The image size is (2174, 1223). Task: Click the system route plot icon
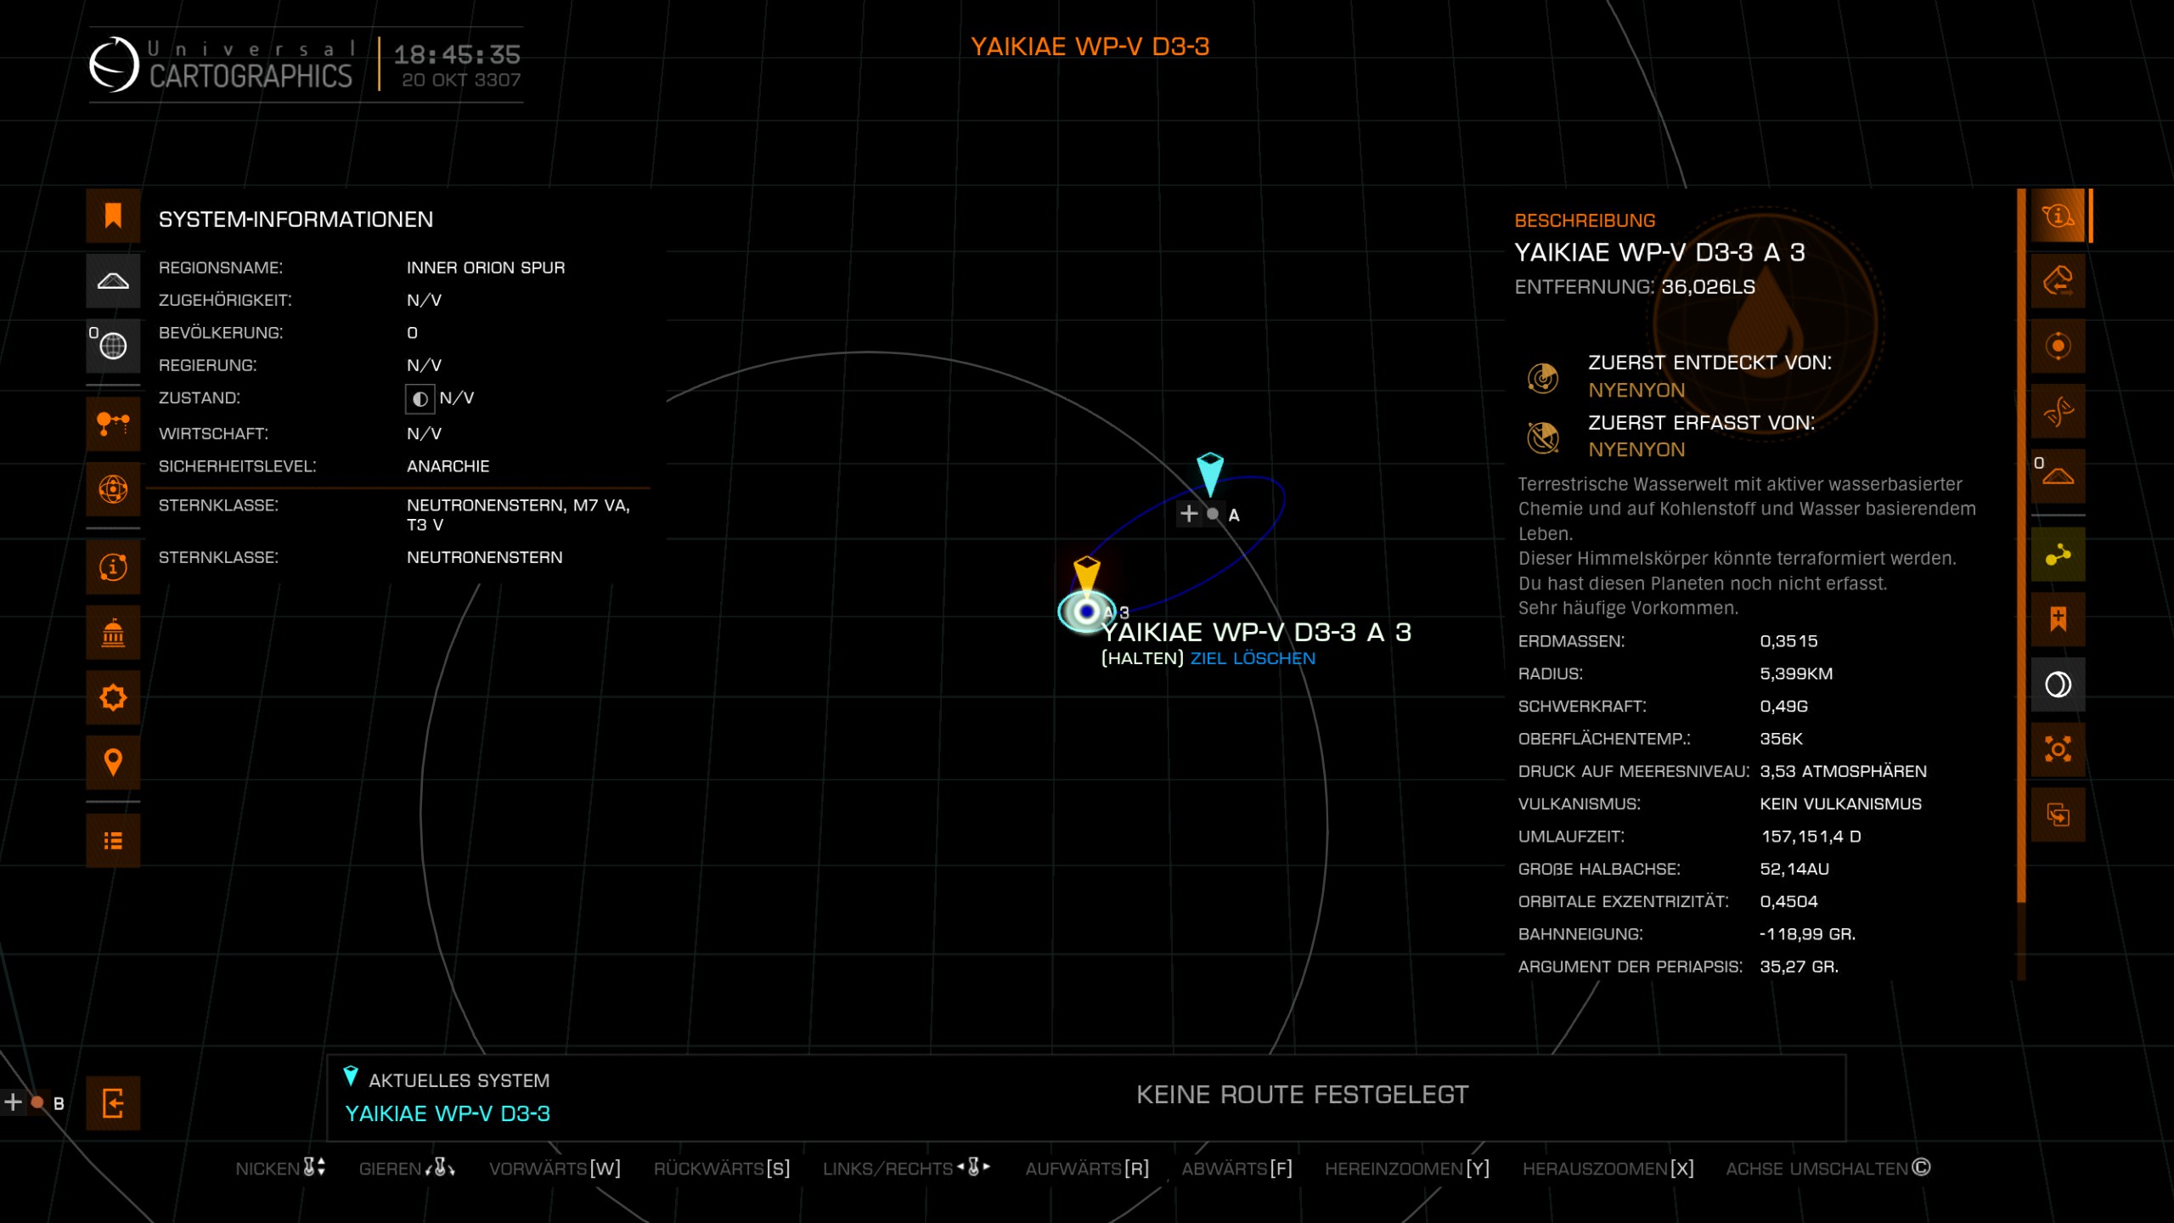pyautogui.click(x=113, y=423)
